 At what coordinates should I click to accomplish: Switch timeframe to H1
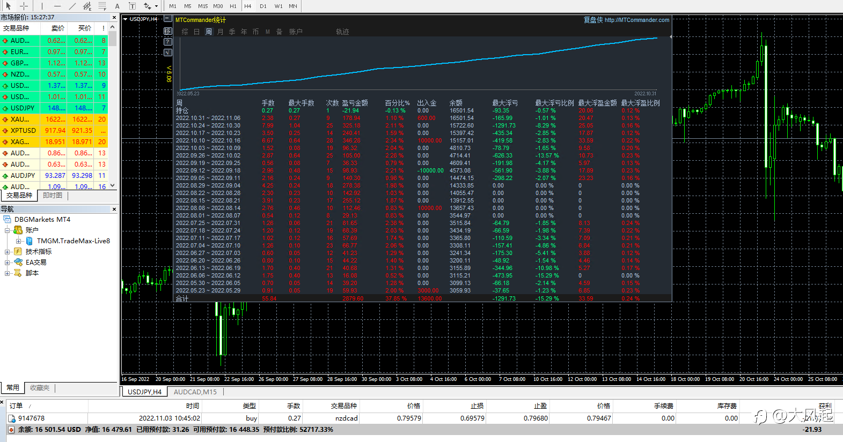[233, 6]
